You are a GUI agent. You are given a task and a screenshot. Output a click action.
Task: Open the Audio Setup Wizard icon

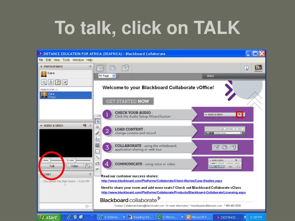click(85, 125)
